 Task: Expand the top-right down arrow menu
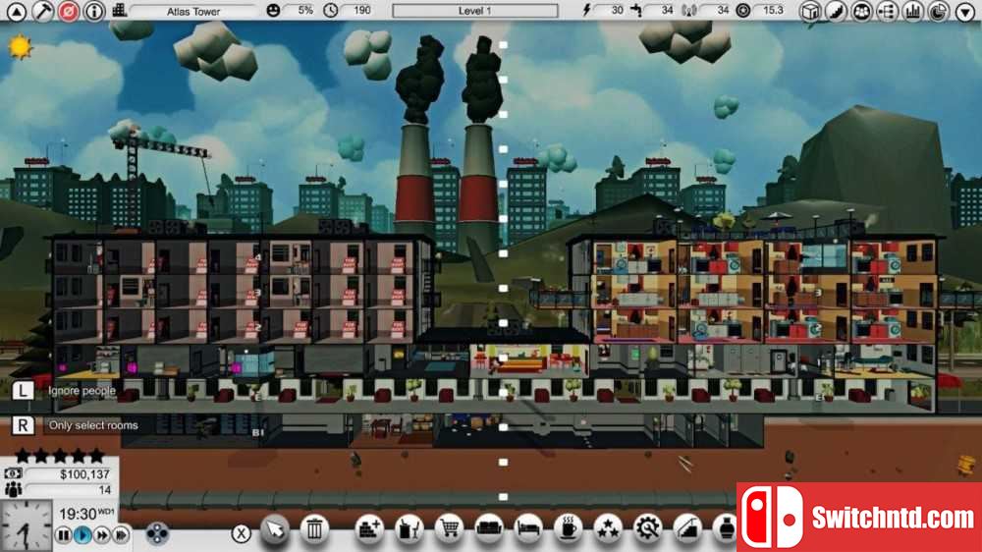[x=965, y=11]
